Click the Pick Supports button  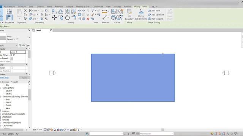click(156, 19)
